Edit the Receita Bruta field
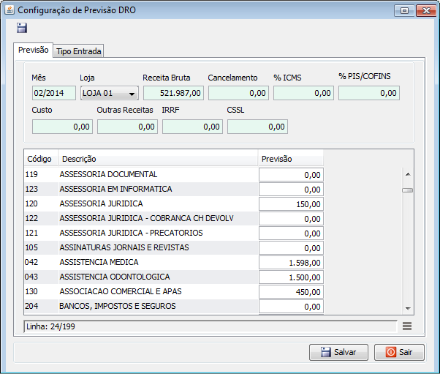 tap(173, 93)
